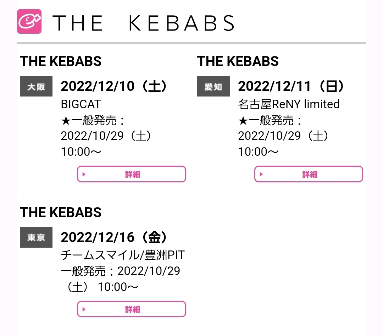The height and width of the screenshot is (336, 383).
Task: Select the 愛知 region badge
Action: point(213,86)
